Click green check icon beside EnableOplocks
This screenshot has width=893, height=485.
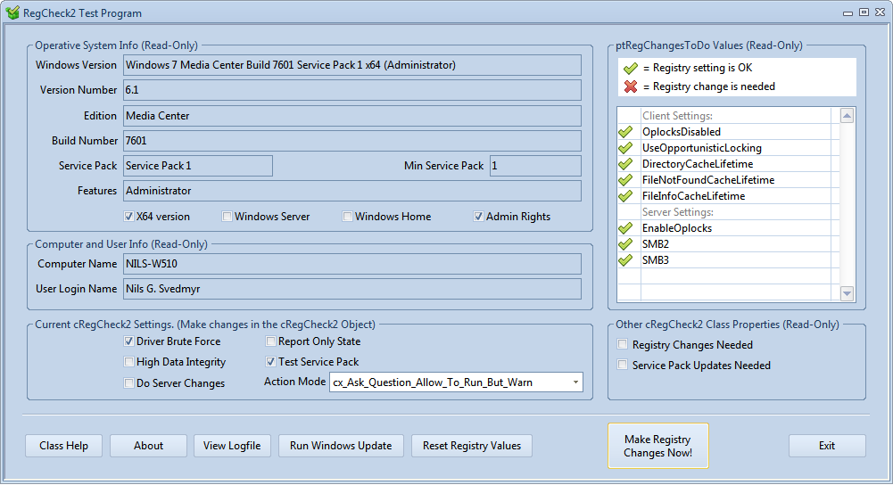click(x=626, y=227)
